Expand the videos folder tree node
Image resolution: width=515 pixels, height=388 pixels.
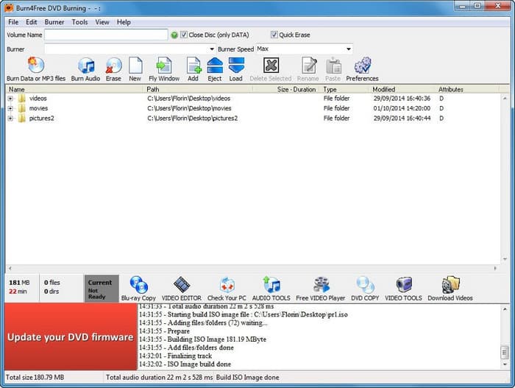(x=10, y=98)
